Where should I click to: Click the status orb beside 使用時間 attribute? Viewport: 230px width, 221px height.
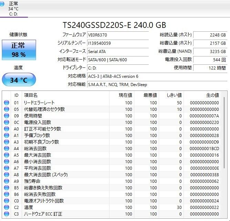[7, 116]
